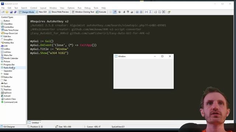Open the Options menu
The image size is (236, 132).
click(x=71, y=8)
